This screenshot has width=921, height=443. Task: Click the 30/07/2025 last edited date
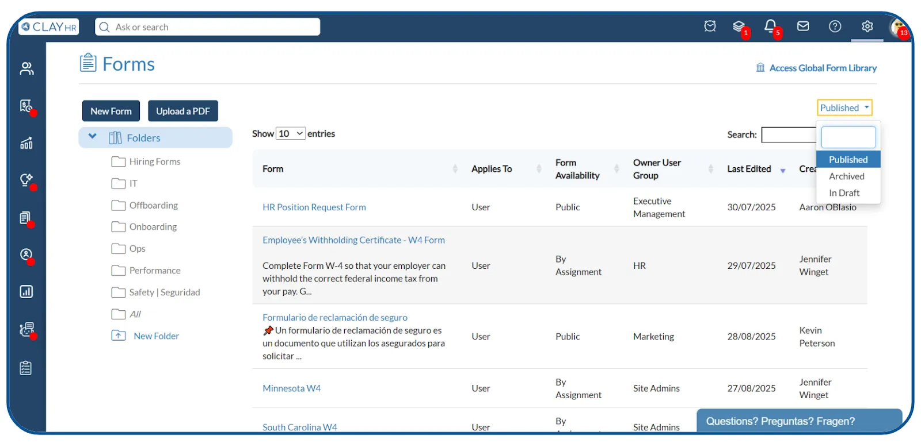751,207
